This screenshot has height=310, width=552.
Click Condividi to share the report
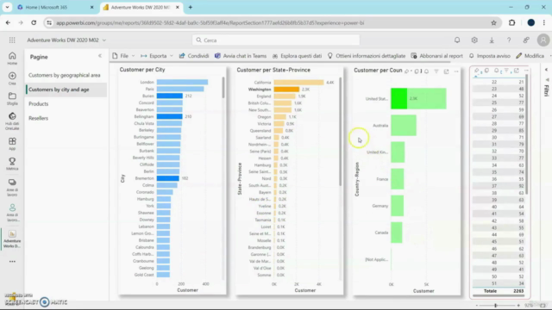(x=194, y=56)
